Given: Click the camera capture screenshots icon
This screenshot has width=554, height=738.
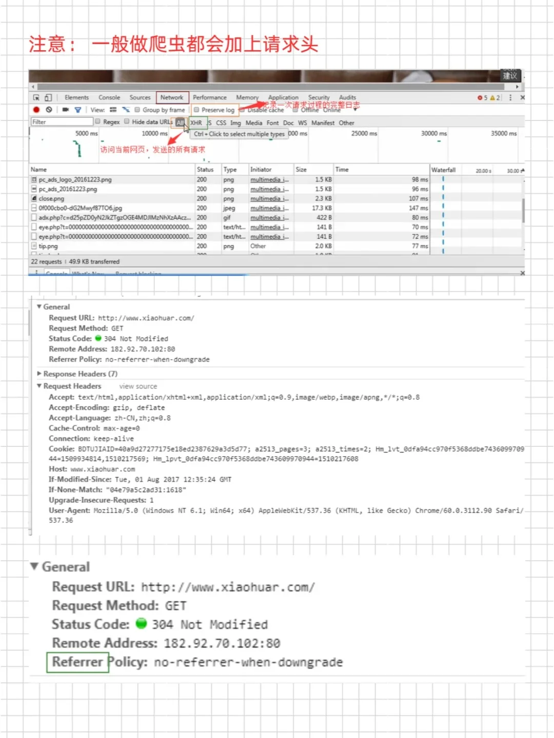Looking at the screenshot, I should click(x=66, y=110).
